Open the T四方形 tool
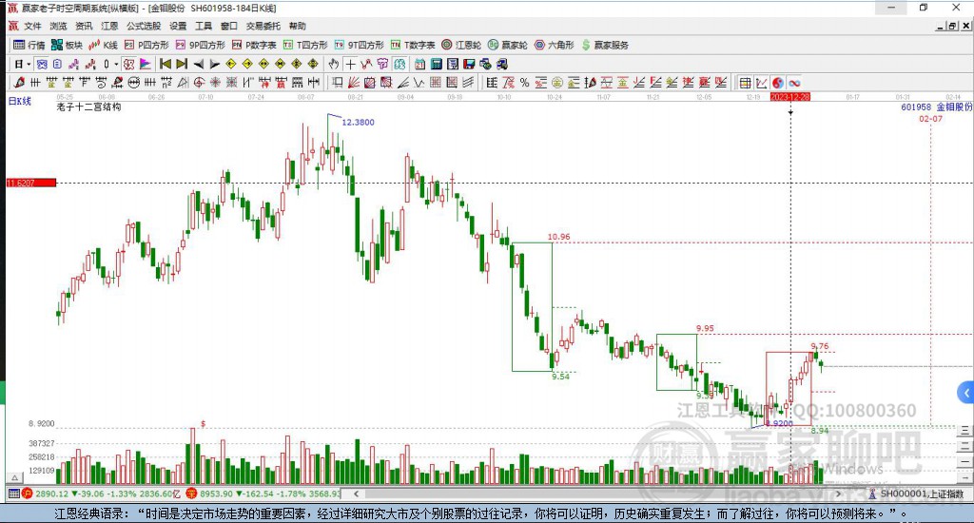The height and width of the screenshot is (523, 974). coord(305,45)
